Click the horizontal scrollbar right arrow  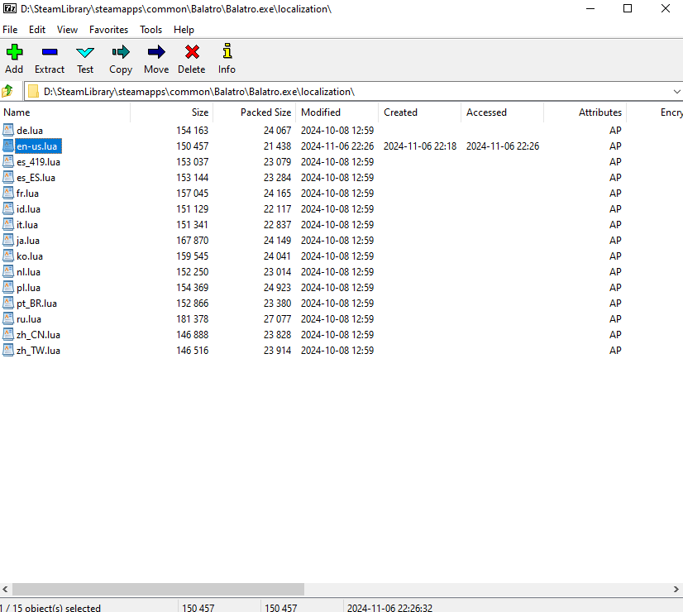coord(676,589)
